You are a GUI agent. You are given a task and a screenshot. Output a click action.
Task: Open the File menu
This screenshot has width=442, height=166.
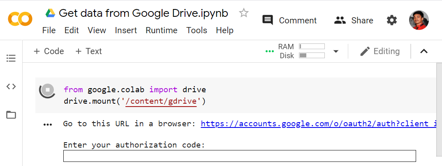point(49,30)
